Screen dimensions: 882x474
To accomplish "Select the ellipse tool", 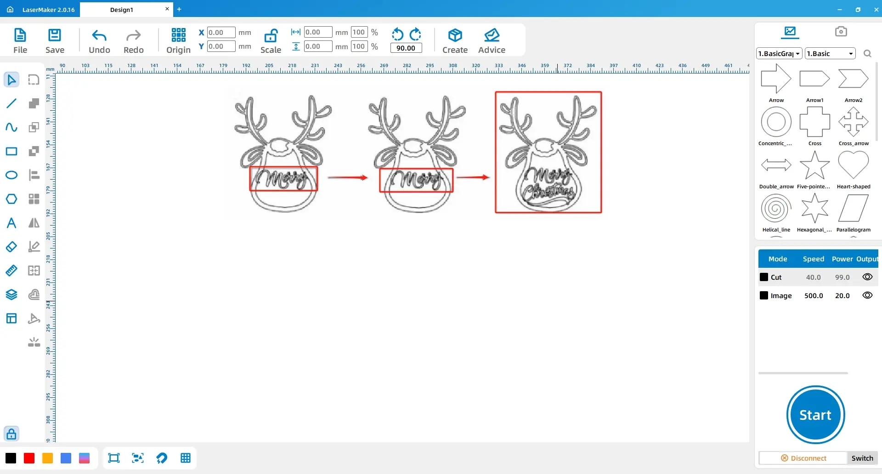I will 11,175.
